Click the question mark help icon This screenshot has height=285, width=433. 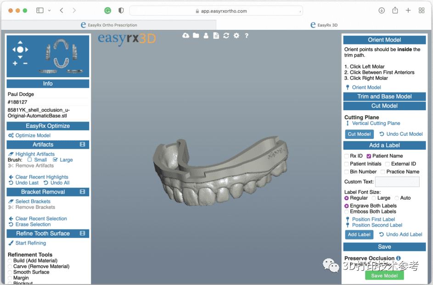(247, 36)
